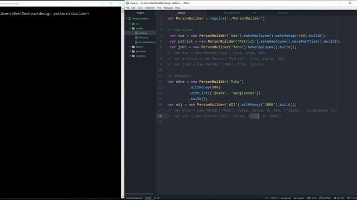
Task: Click the master branch label
Action: pyautogui.click(x=300, y=198)
